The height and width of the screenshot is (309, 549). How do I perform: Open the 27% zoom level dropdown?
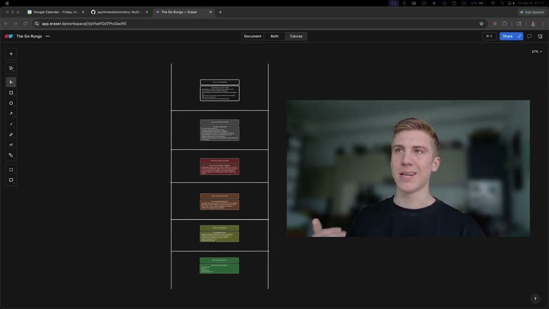(537, 51)
